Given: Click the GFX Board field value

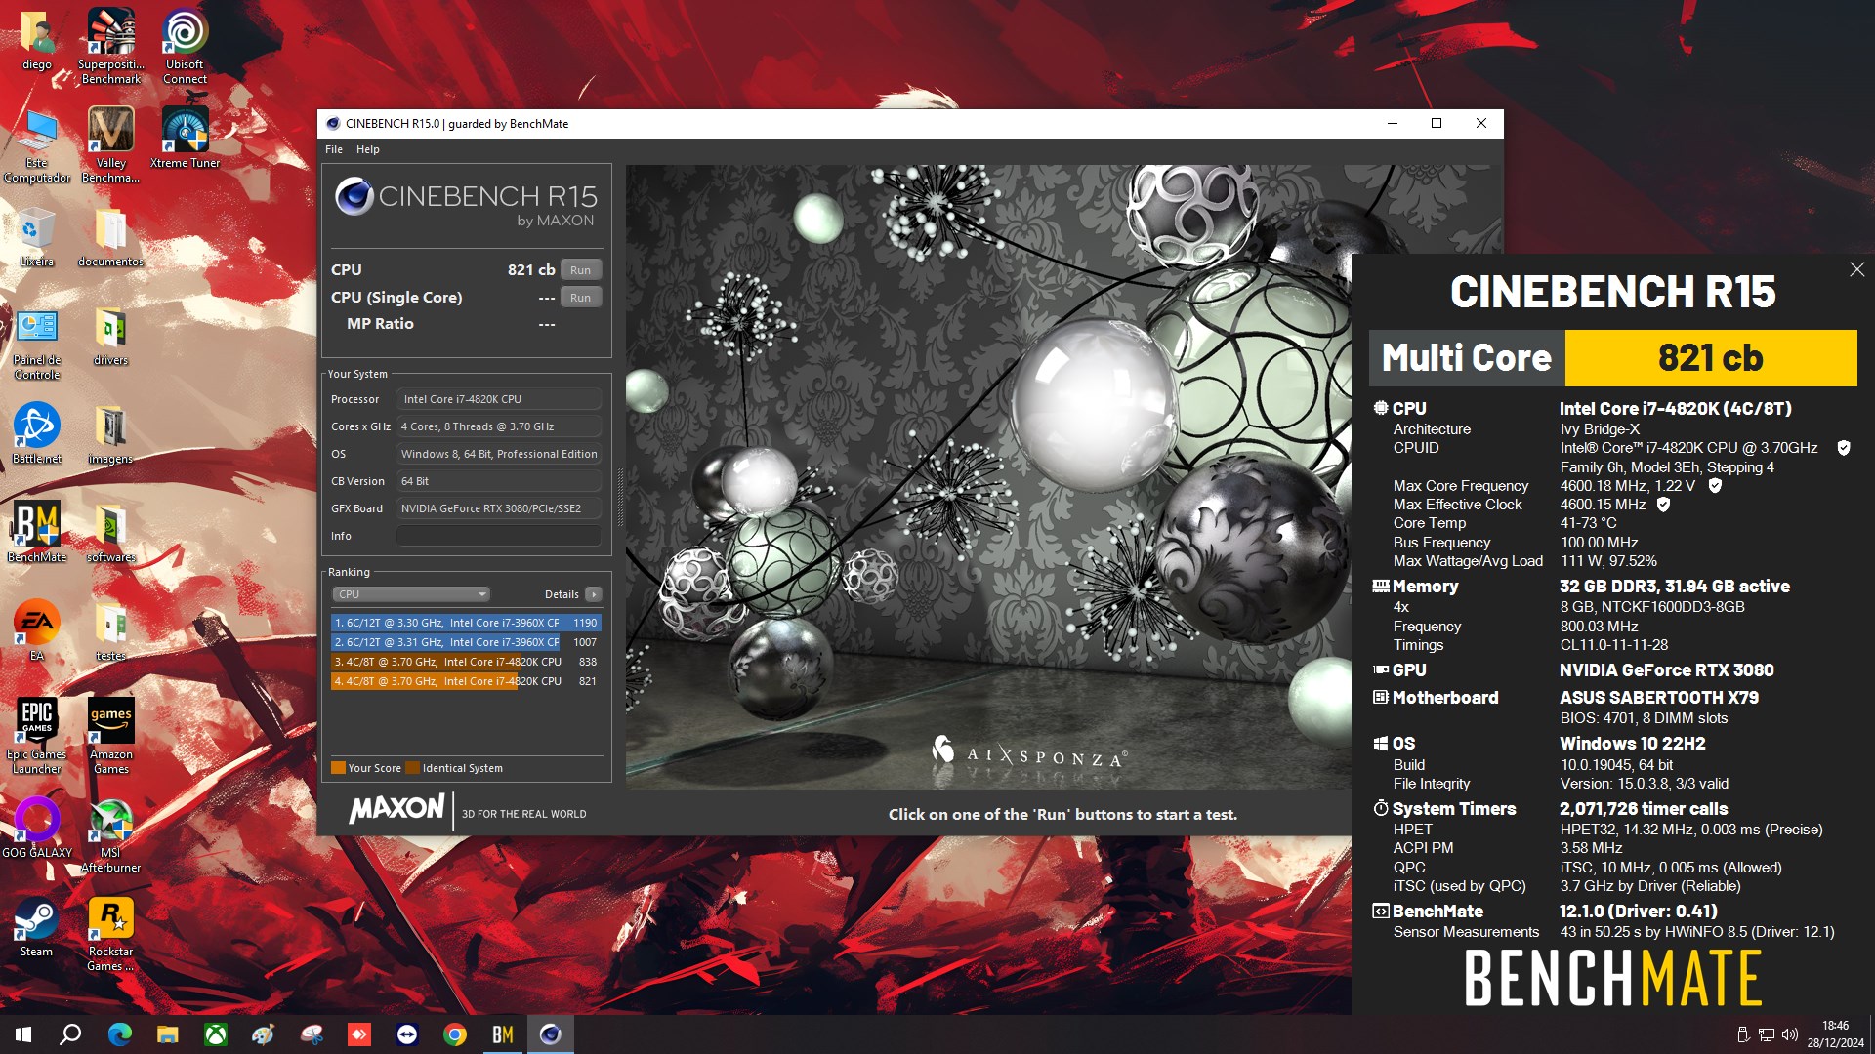Looking at the screenshot, I should pos(499,508).
